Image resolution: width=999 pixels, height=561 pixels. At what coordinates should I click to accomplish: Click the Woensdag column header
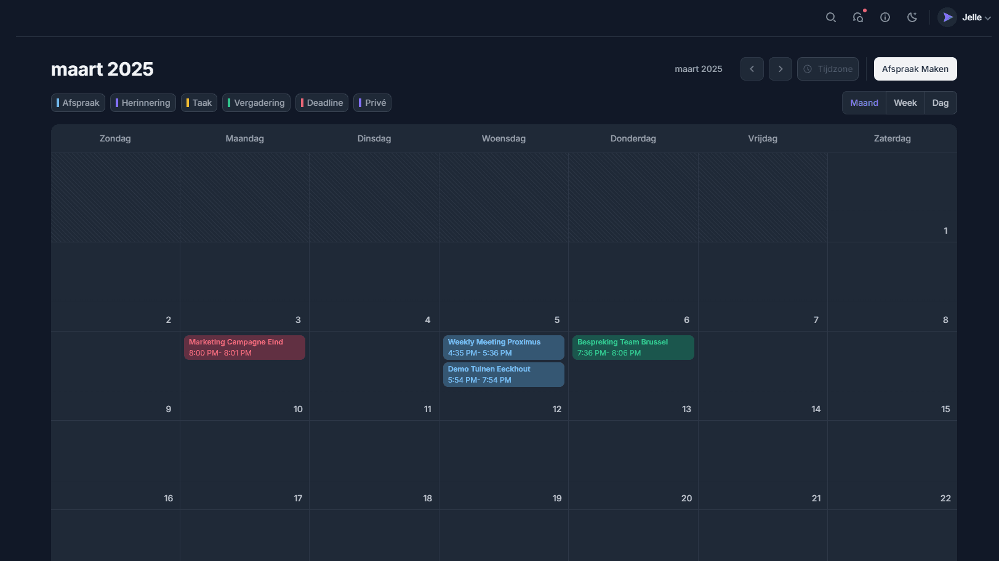pos(504,138)
